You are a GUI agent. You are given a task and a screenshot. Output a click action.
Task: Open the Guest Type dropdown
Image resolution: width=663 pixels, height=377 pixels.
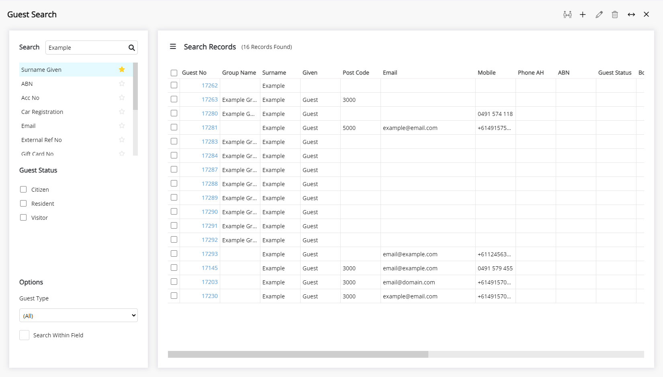(78, 315)
